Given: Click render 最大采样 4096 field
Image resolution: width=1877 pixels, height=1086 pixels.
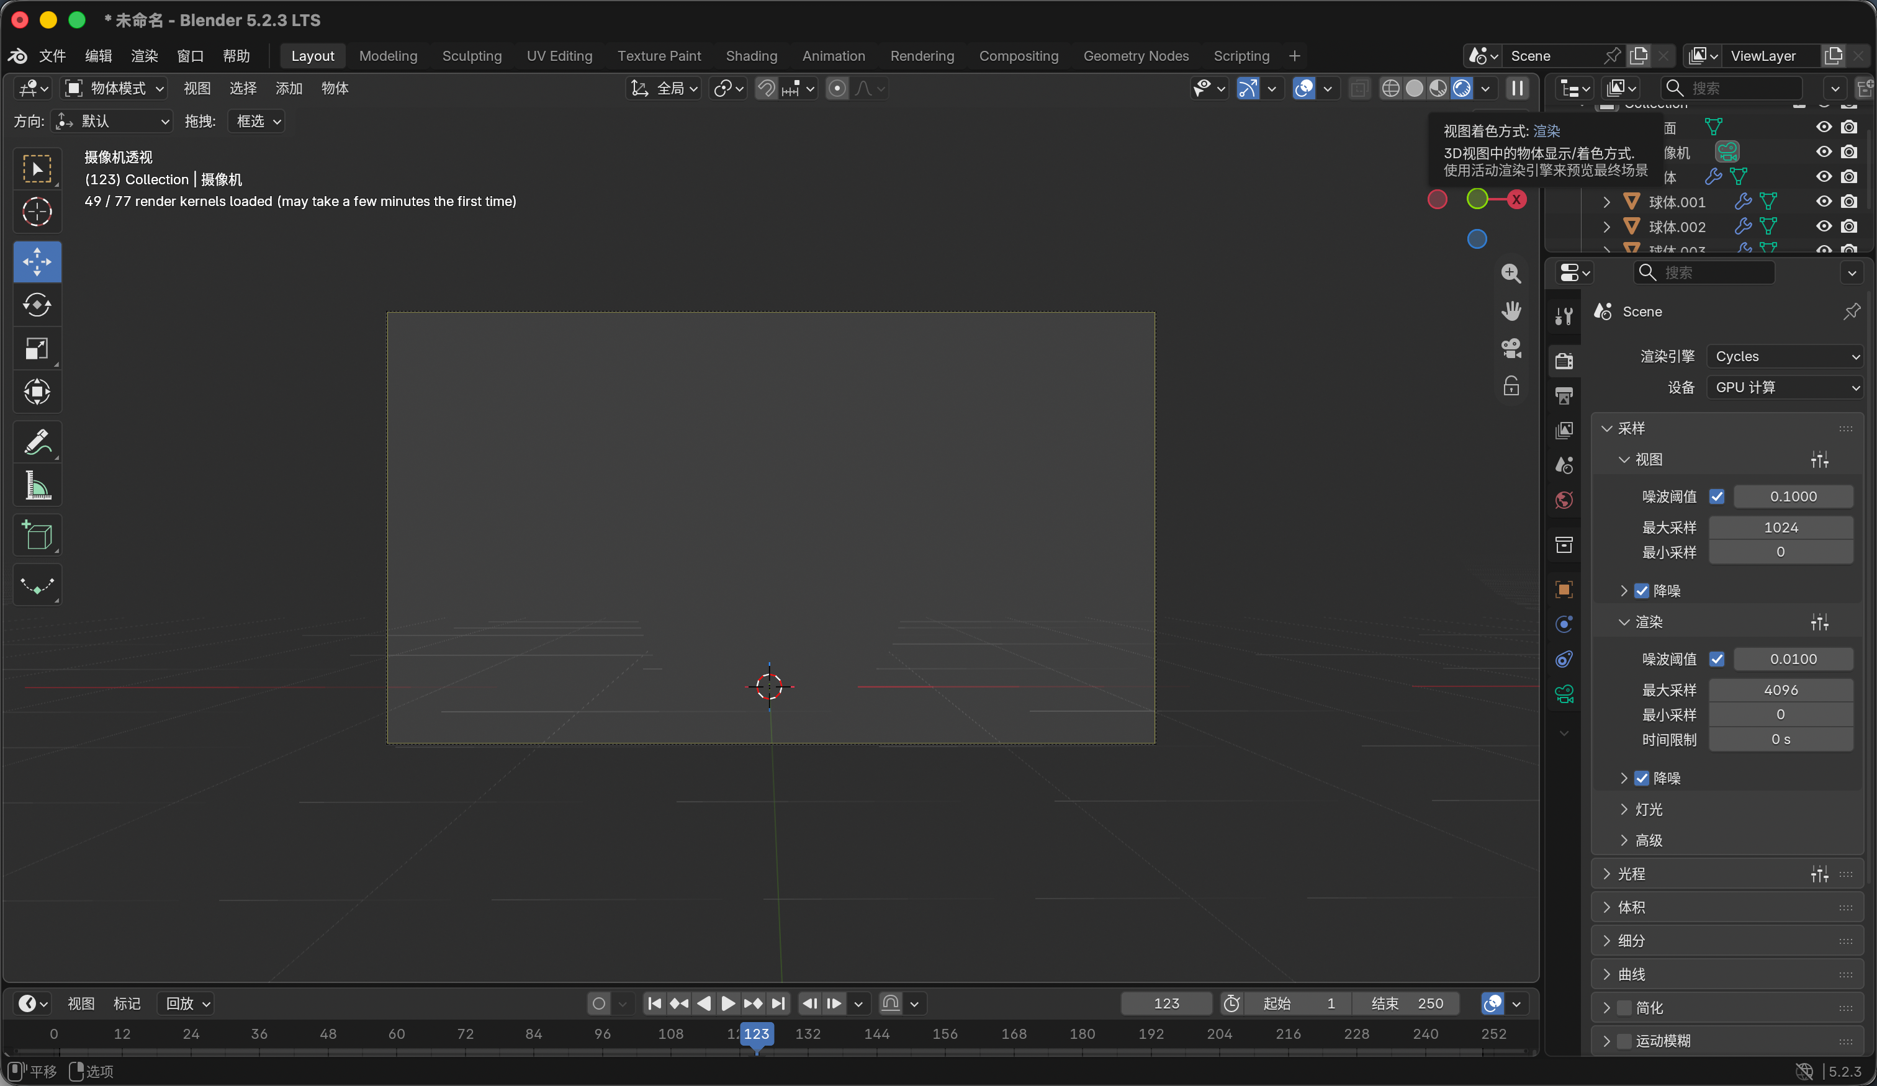Looking at the screenshot, I should coord(1780,691).
